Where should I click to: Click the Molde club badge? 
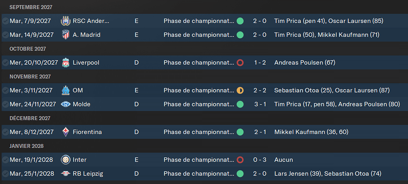tap(65, 104)
